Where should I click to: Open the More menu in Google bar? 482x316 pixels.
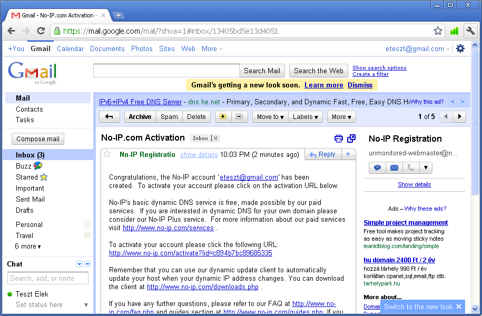tap(212, 48)
